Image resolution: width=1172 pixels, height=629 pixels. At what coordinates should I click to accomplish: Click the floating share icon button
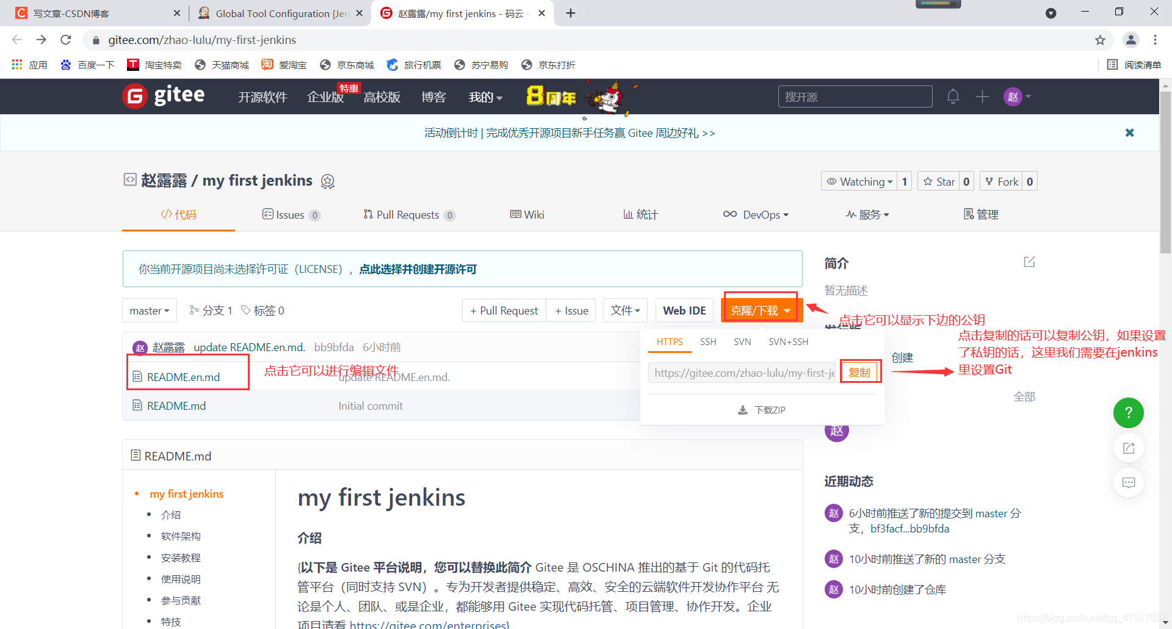coord(1129,448)
